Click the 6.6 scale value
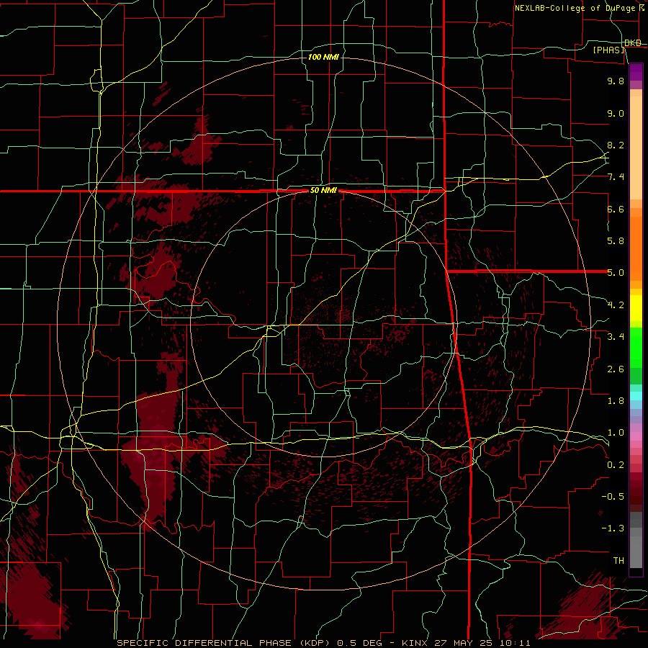Screen dimensions: 648x648 click(616, 210)
